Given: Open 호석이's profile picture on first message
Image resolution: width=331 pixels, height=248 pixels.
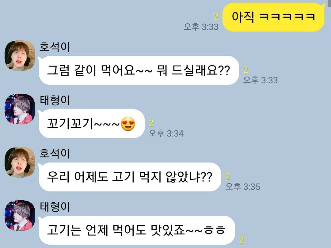Looking at the screenshot, I should click(x=20, y=56).
